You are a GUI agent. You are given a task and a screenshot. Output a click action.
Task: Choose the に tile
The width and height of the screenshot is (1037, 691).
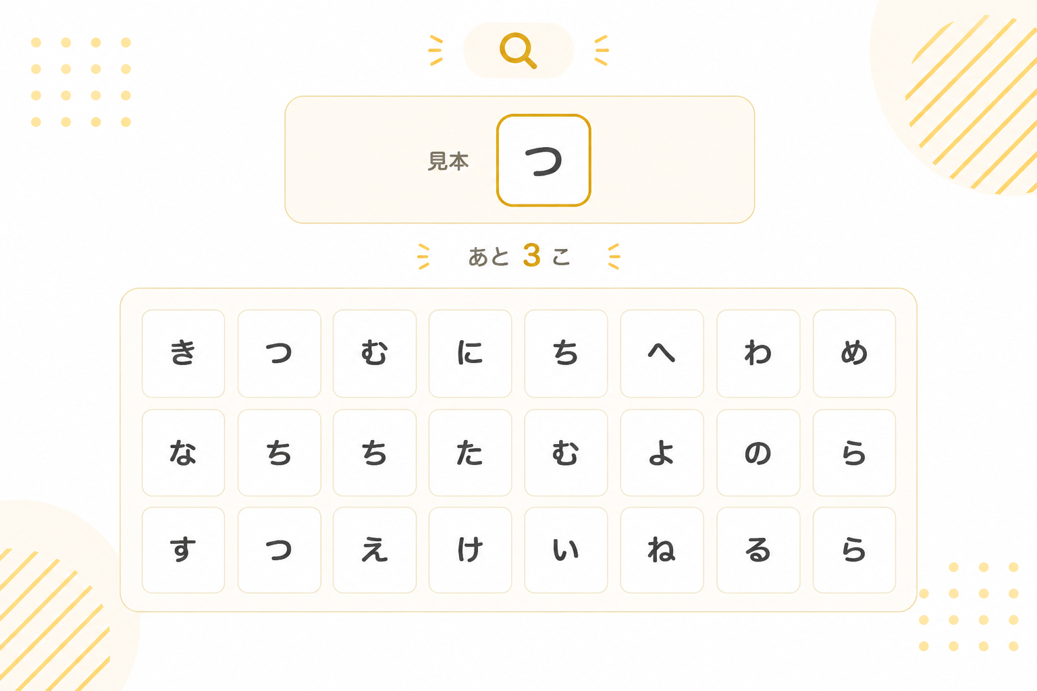coord(470,354)
